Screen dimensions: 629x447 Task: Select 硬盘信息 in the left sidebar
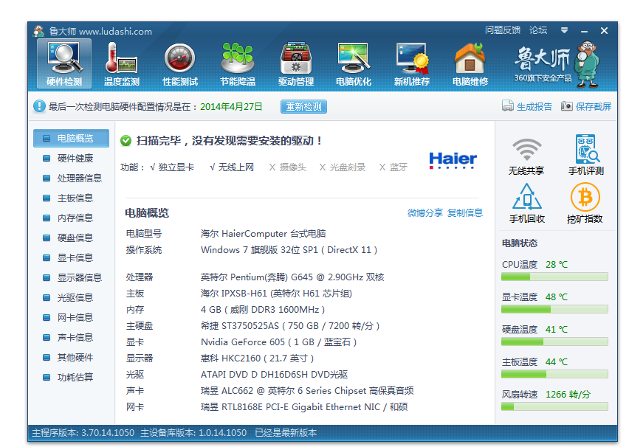click(x=75, y=238)
